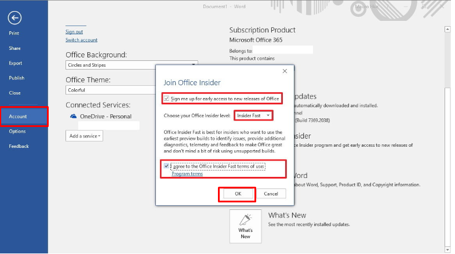Choose Close in the backstage sidebar
The width and height of the screenshot is (455, 254).
click(14, 93)
